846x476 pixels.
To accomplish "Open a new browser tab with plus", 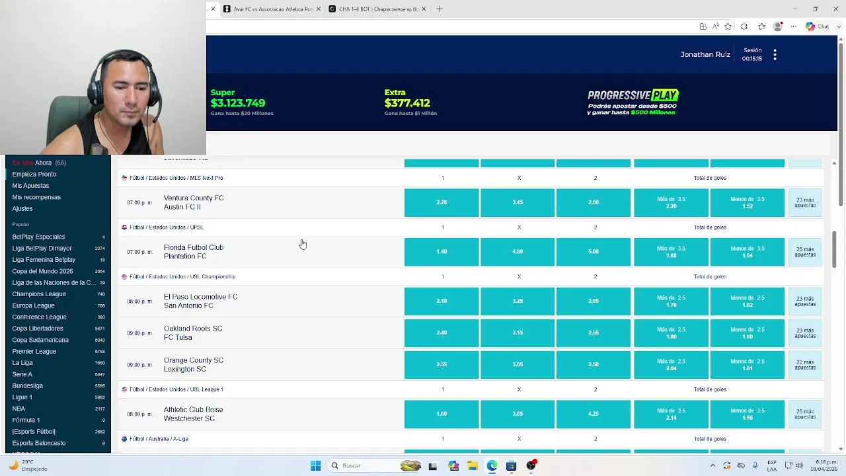I will (x=440, y=9).
